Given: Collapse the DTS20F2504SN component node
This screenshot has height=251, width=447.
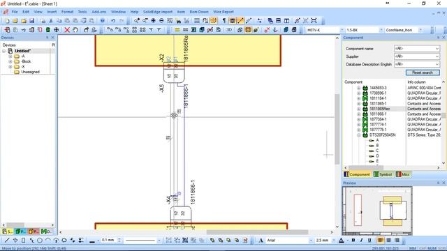Looking at the screenshot, I should [x=358, y=135].
